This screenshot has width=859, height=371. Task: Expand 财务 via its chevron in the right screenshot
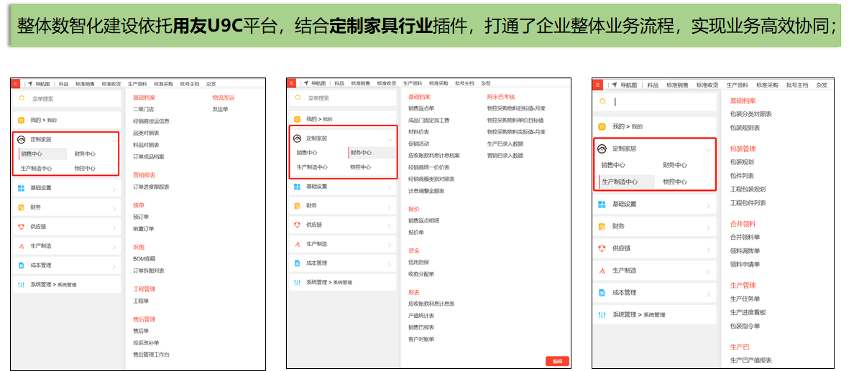pyautogui.click(x=708, y=227)
